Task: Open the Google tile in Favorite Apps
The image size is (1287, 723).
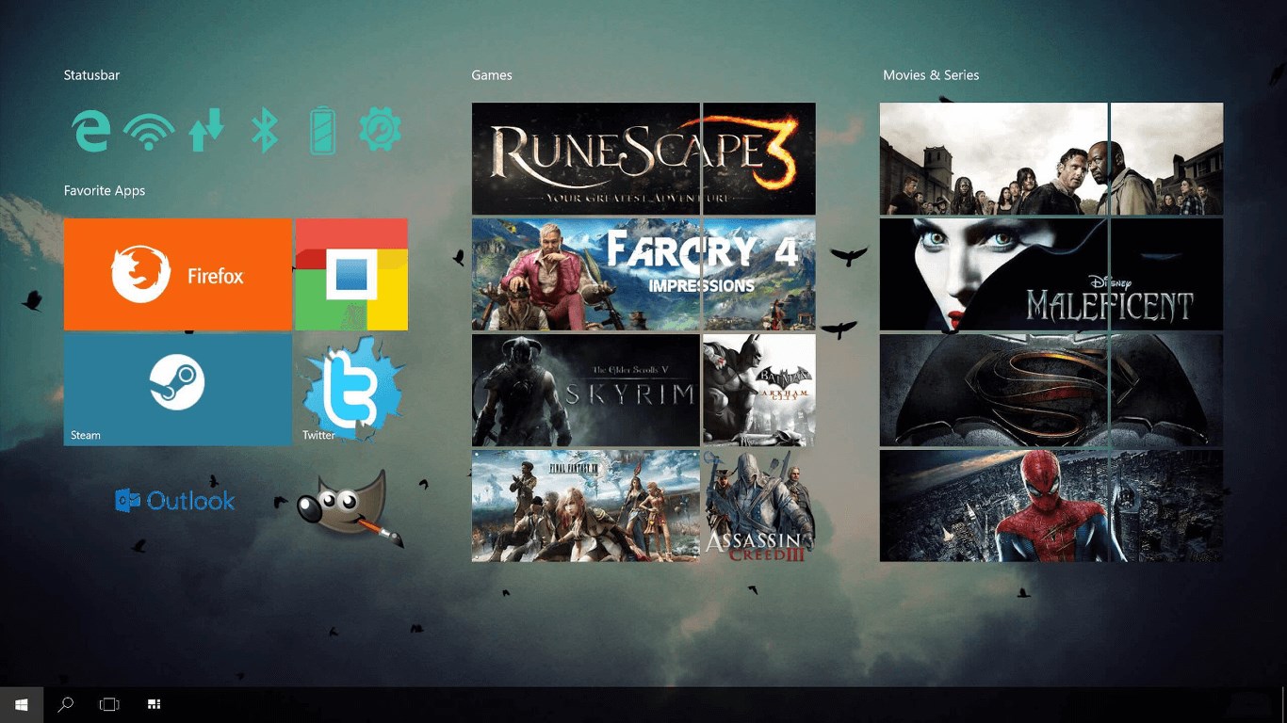Action: click(351, 274)
